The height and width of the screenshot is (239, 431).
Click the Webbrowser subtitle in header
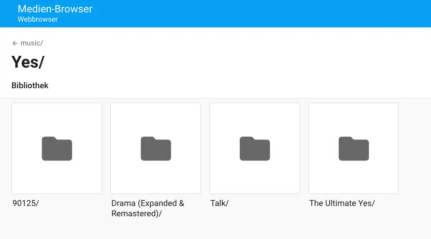click(38, 19)
